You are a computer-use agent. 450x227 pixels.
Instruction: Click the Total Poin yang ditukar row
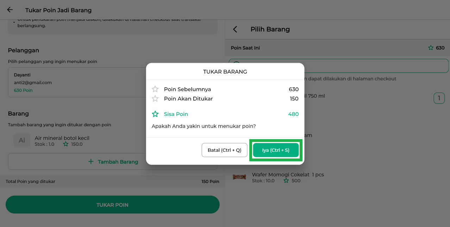[x=112, y=181]
